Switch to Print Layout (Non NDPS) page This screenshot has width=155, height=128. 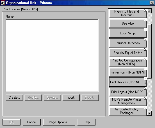127,92
